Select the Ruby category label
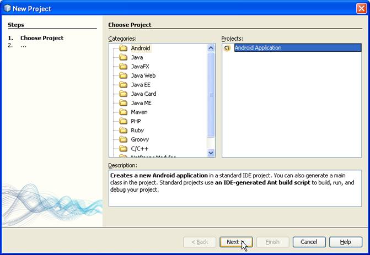 click(137, 131)
